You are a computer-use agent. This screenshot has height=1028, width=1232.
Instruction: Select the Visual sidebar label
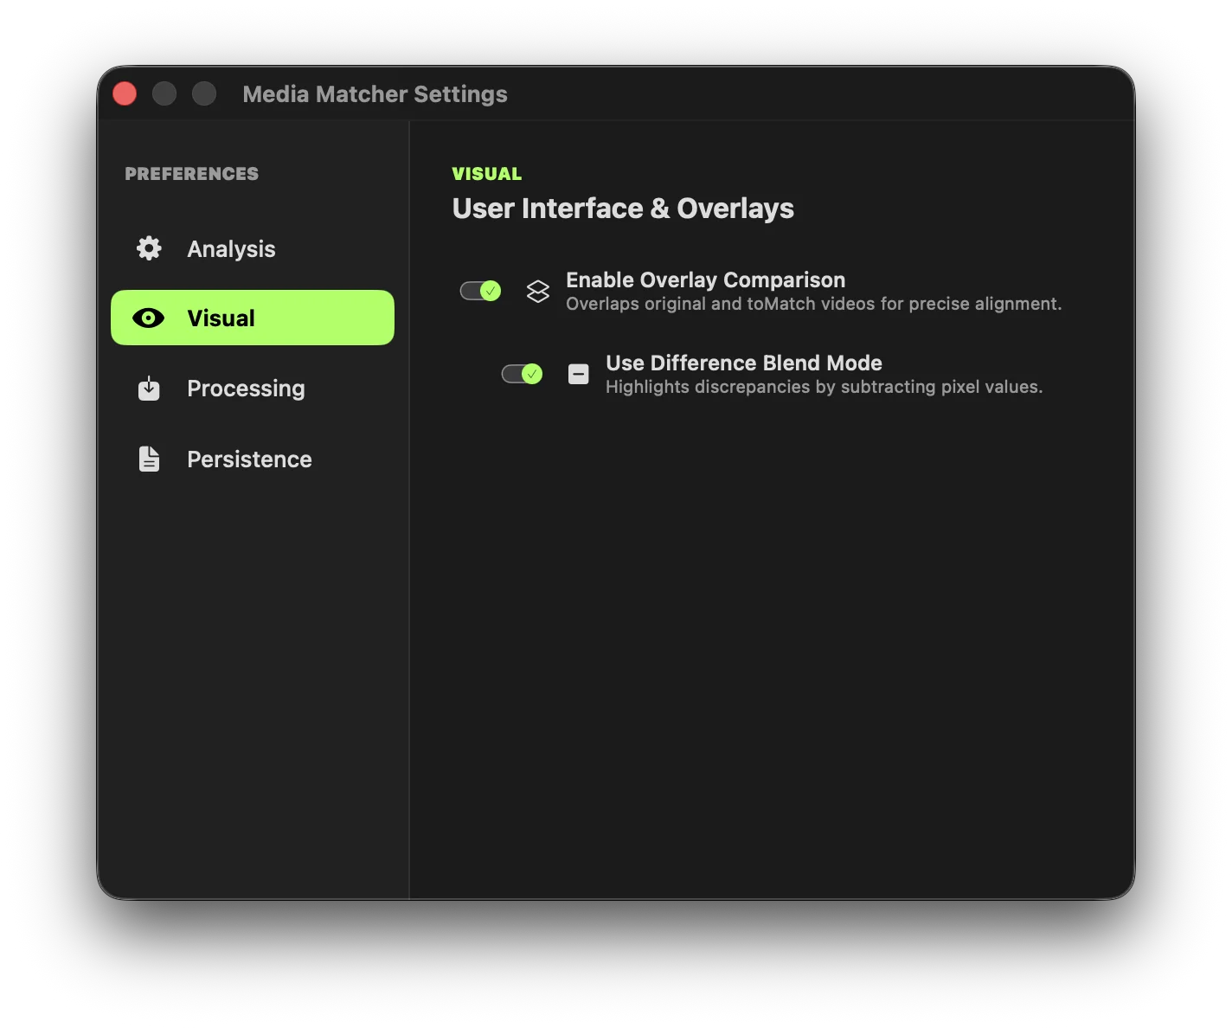click(x=221, y=318)
